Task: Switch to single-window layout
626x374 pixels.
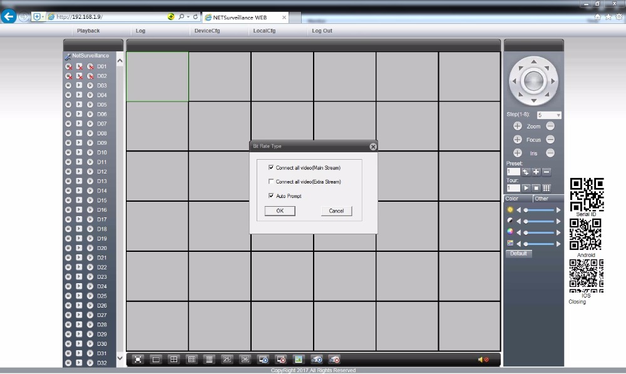Action: coord(156,359)
